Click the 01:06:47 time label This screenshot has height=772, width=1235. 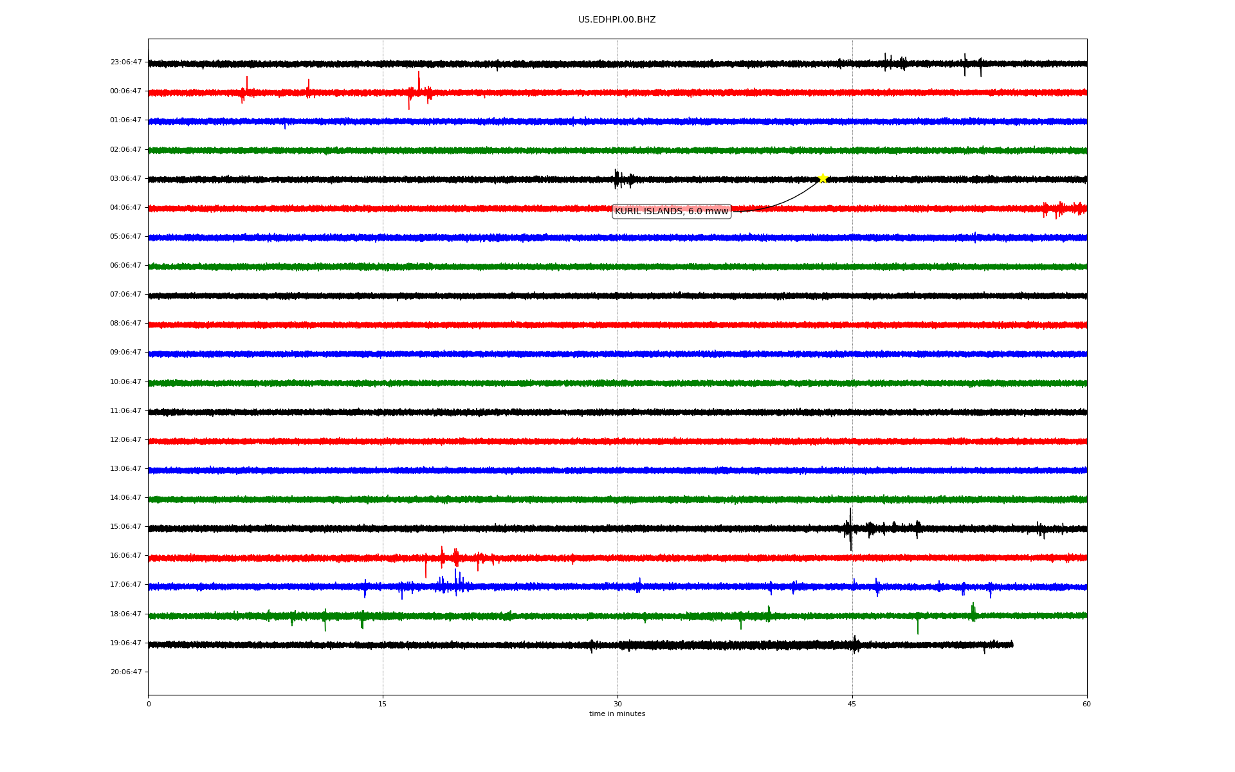pos(126,120)
